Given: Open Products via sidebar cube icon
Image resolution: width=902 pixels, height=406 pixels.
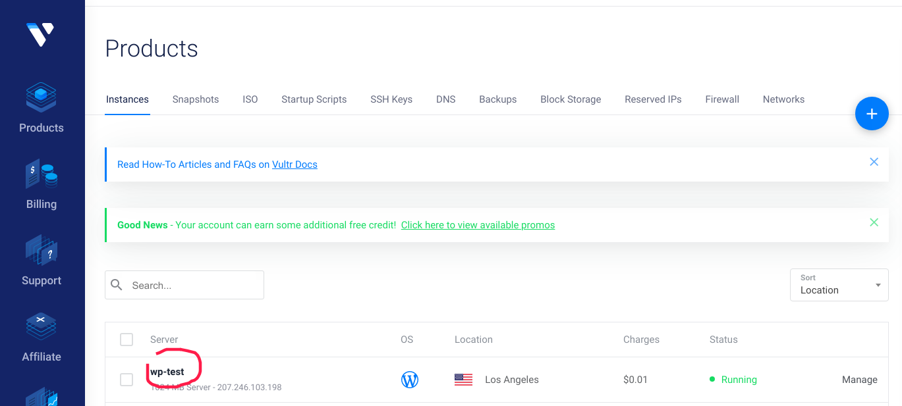Looking at the screenshot, I should click(x=41, y=97).
